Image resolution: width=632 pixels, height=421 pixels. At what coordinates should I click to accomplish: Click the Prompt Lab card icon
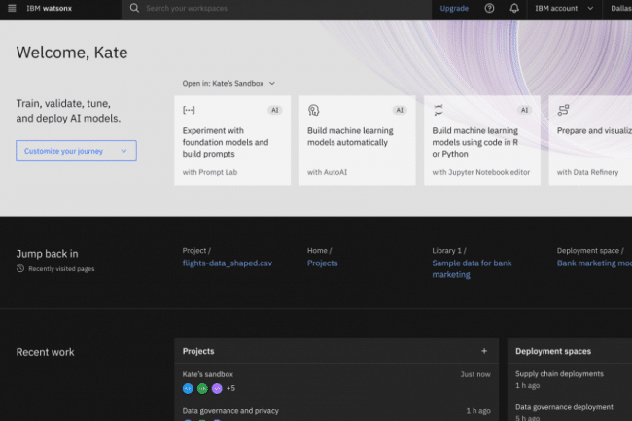[x=189, y=110]
